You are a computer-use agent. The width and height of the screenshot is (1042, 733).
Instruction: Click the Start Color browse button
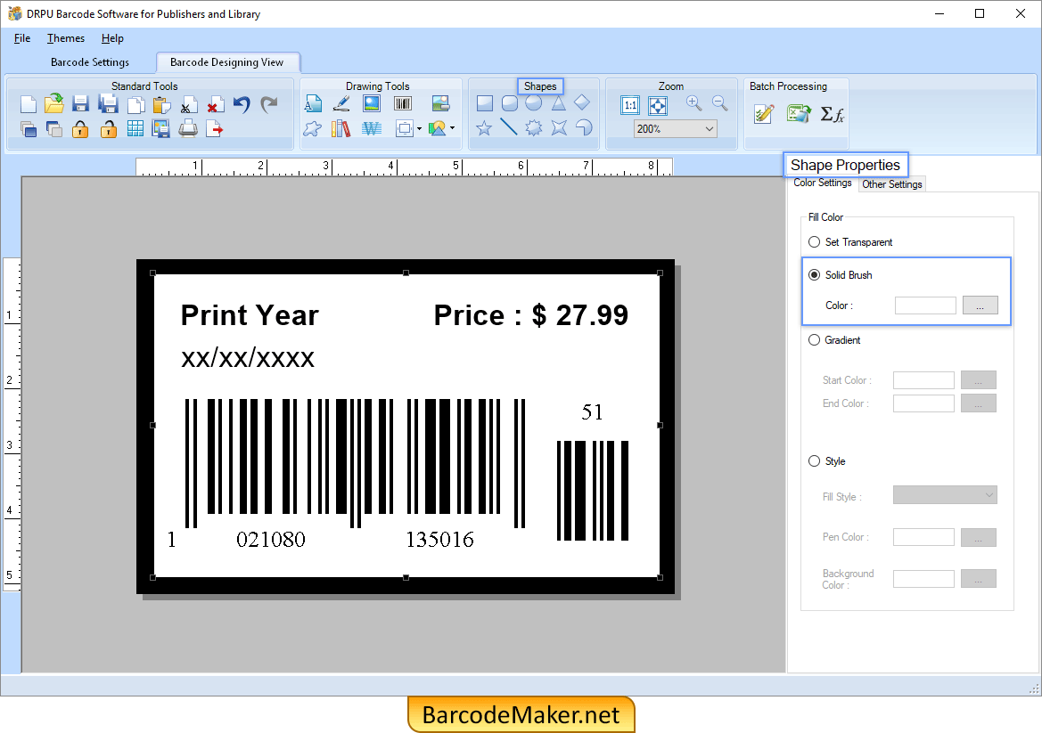tap(978, 379)
